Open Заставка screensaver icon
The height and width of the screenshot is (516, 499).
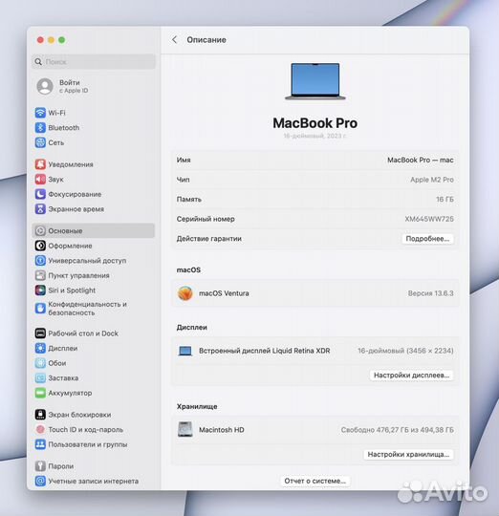40,377
